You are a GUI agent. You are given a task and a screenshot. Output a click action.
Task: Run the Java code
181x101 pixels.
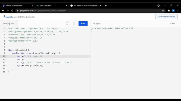83,24
